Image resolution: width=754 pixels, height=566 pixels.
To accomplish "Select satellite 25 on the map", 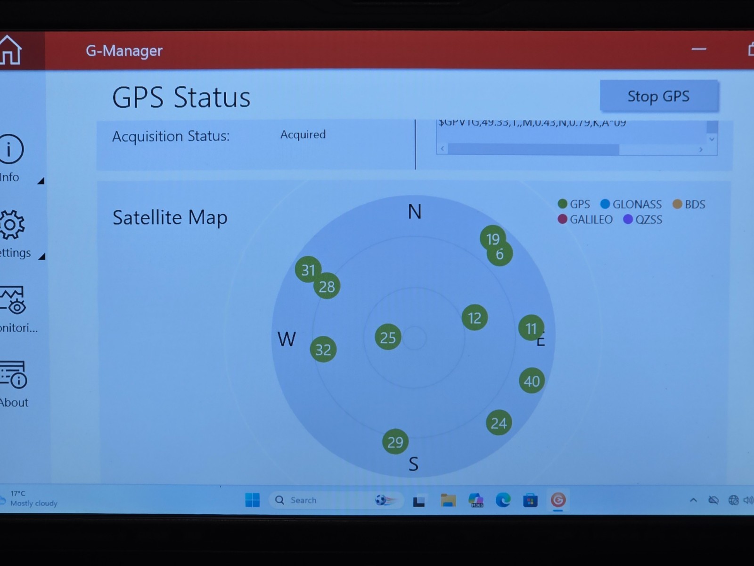I will 388,337.
